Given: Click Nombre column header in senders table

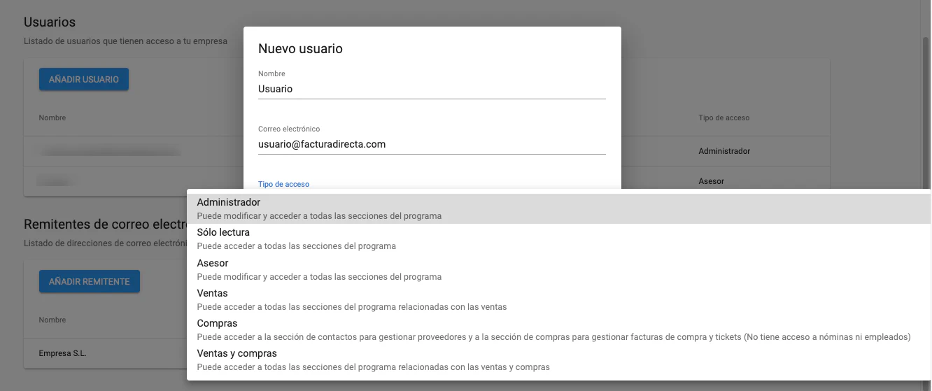Looking at the screenshot, I should [x=52, y=320].
